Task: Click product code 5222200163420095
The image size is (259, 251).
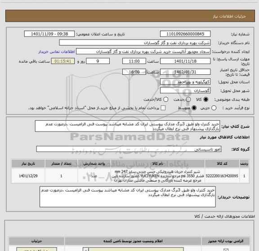Action: tap(222, 176)
